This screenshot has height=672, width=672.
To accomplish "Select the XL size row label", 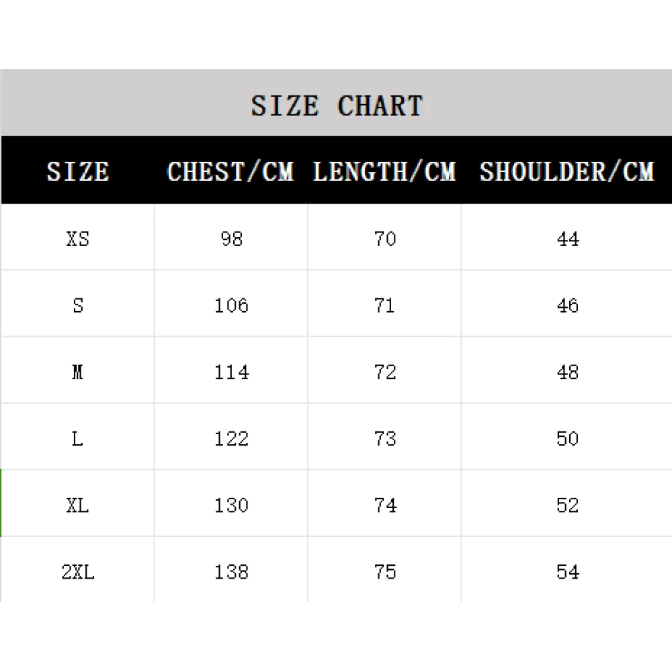I will tap(77, 505).
